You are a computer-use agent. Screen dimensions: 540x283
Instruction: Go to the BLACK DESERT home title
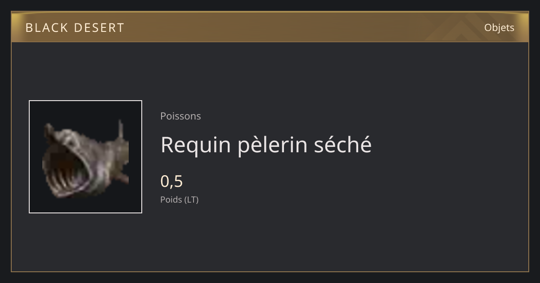75,28
